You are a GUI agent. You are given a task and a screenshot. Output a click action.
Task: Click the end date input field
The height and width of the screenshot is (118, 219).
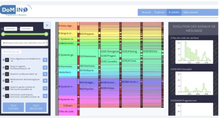click(27, 29)
